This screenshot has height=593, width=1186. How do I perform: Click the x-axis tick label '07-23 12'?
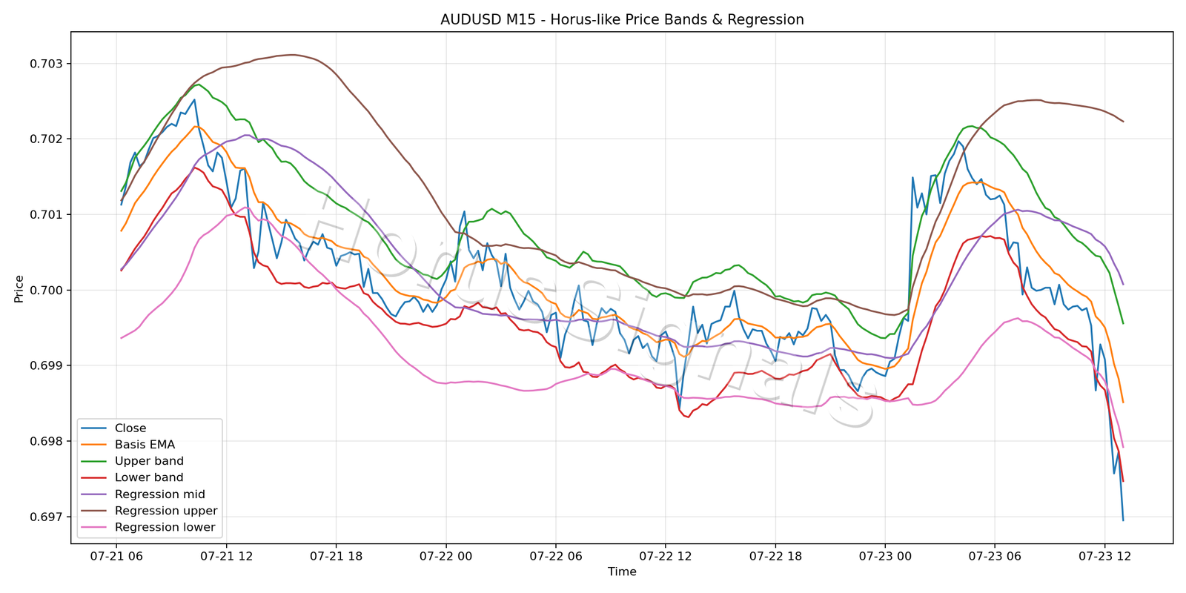[1104, 556]
